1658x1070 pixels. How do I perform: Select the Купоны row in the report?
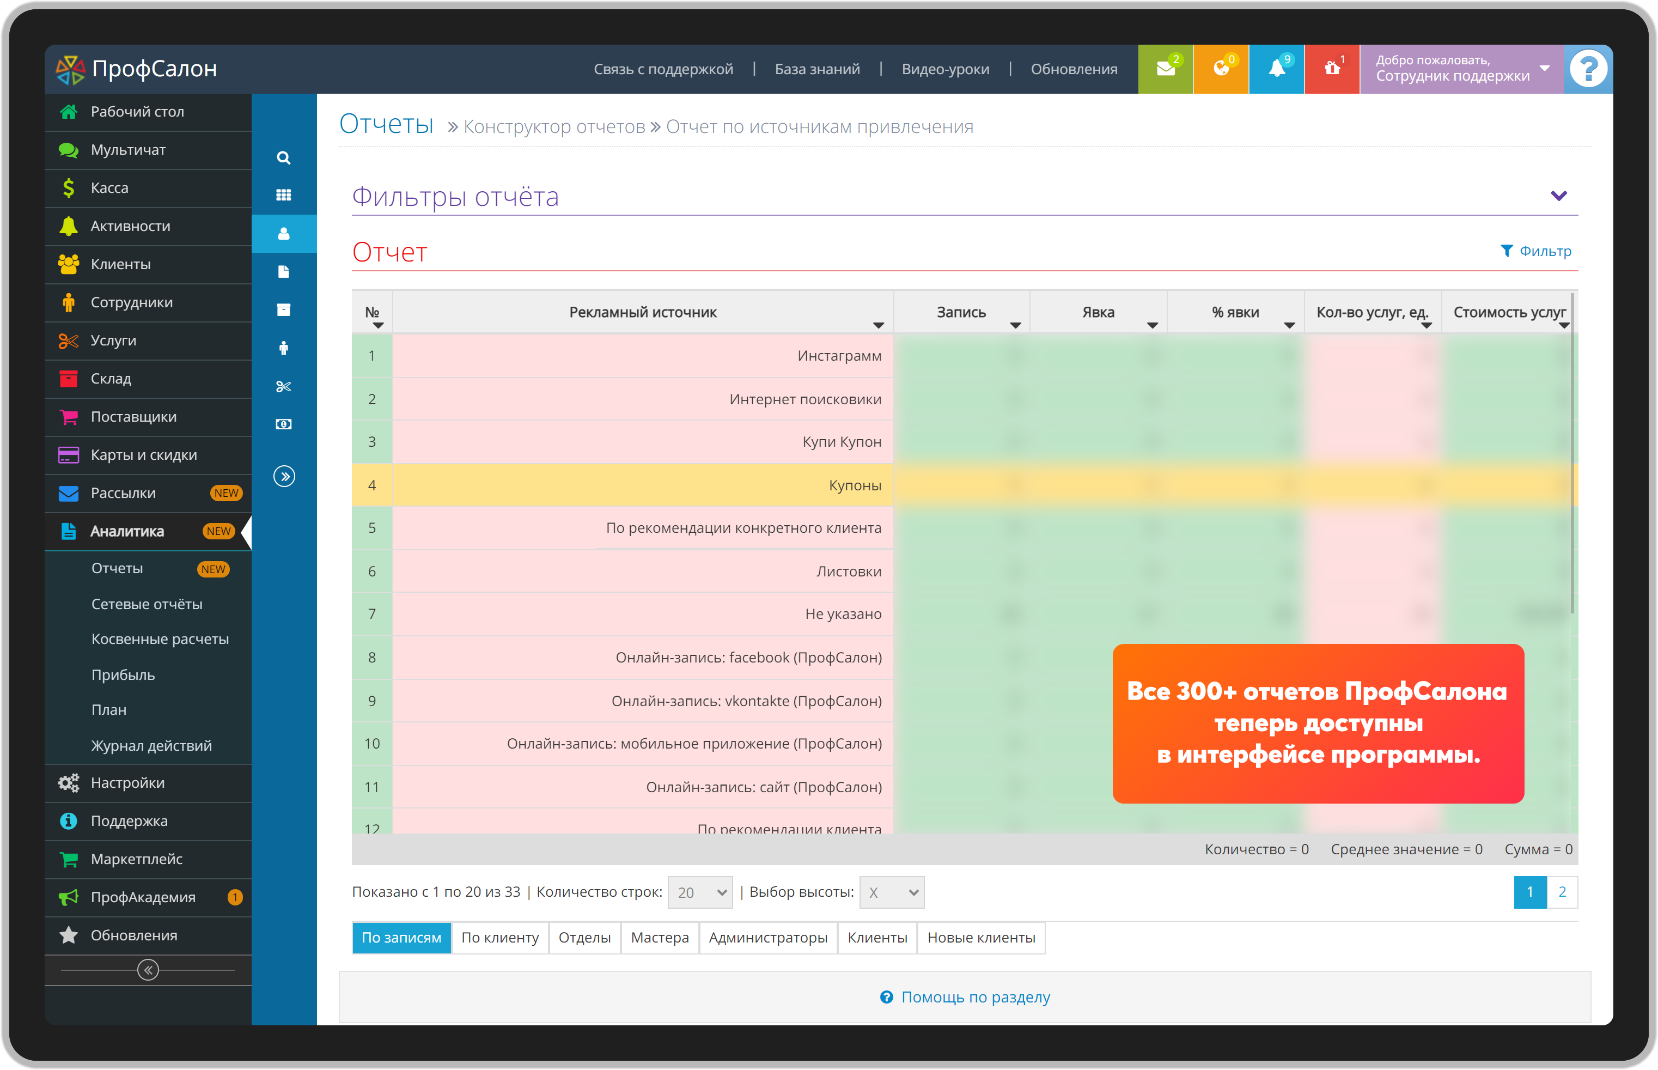click(965, 485)
